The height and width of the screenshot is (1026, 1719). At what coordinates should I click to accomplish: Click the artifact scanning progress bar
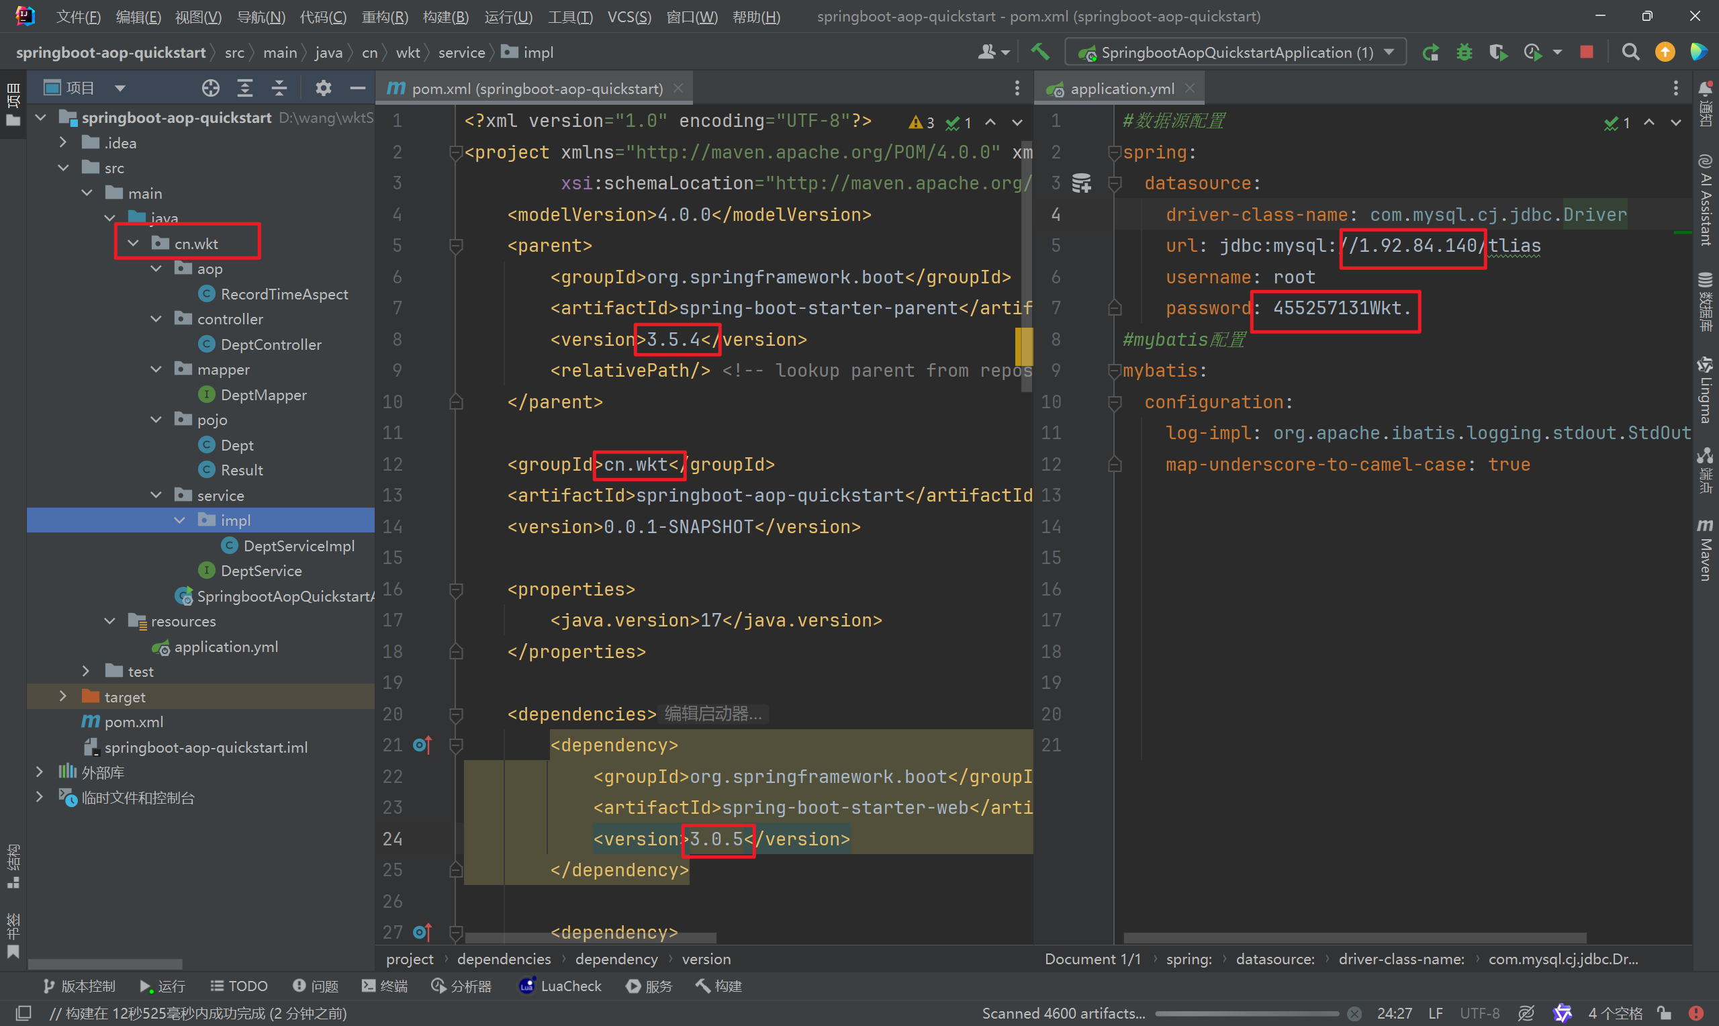coord(1246,1013)
